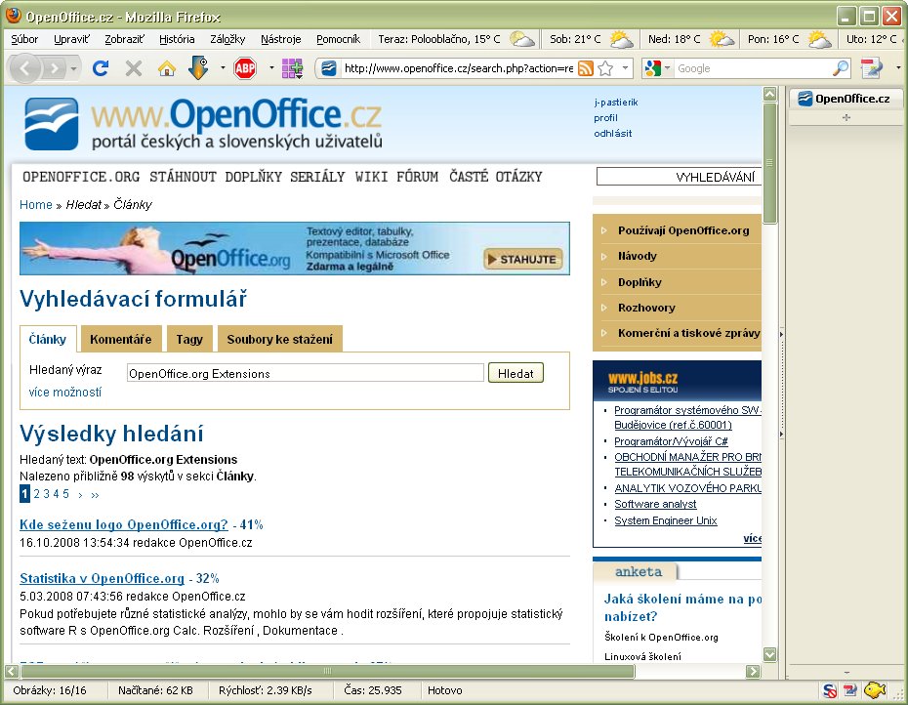Bookmark this page with the star icon
This screenshot has width=908, height=705.
pos(605,68)
